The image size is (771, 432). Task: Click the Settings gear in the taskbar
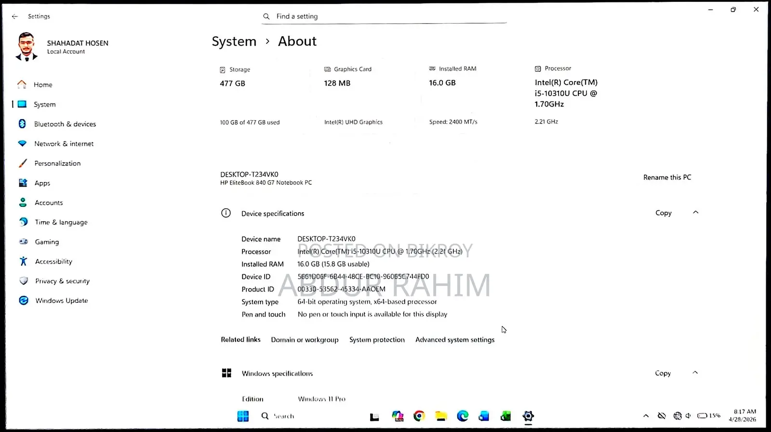[x=528, y=416]
